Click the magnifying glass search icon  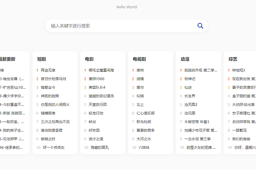click(201, 26)
